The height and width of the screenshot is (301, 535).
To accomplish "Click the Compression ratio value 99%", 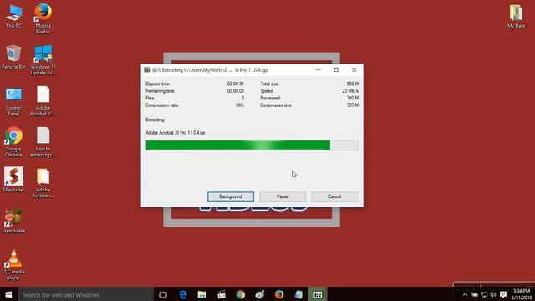I will 240,105.
